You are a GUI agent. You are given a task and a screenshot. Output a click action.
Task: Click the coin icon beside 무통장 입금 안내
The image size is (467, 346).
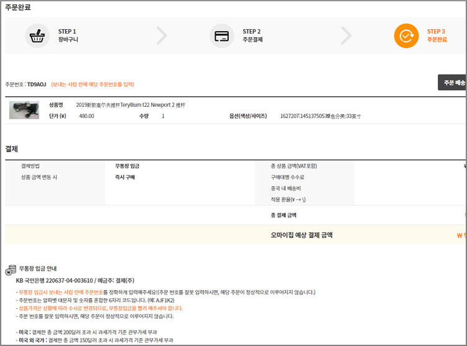coord(11,270)
